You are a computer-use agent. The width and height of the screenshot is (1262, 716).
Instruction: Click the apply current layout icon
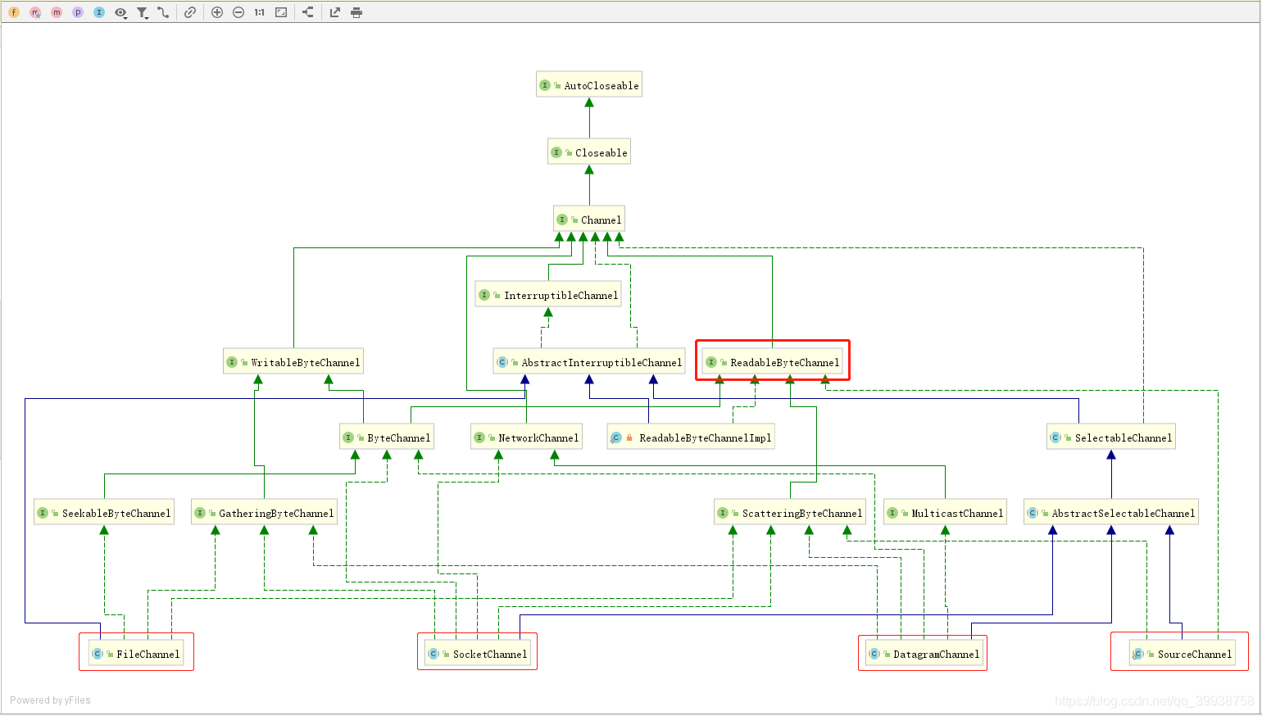click(308, 12)
